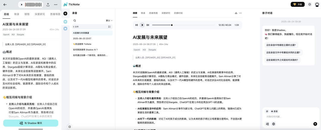
Task: Toggle Shadow mode icon in chat input
Action: 267,124
